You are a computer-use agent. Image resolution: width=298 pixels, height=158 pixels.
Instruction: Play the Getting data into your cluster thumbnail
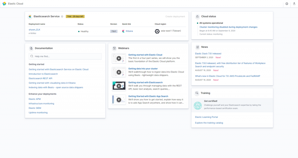119,72
